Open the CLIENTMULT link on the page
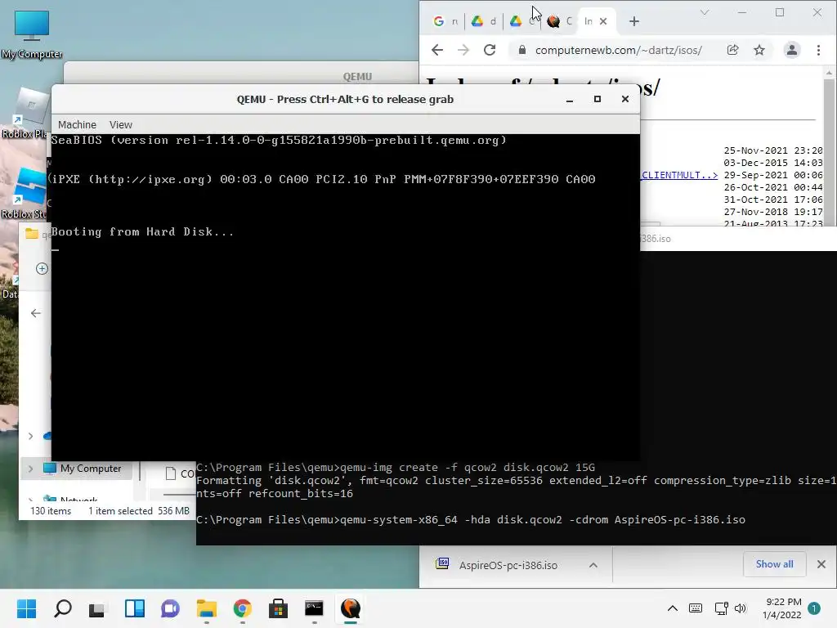 coord(679,175)
